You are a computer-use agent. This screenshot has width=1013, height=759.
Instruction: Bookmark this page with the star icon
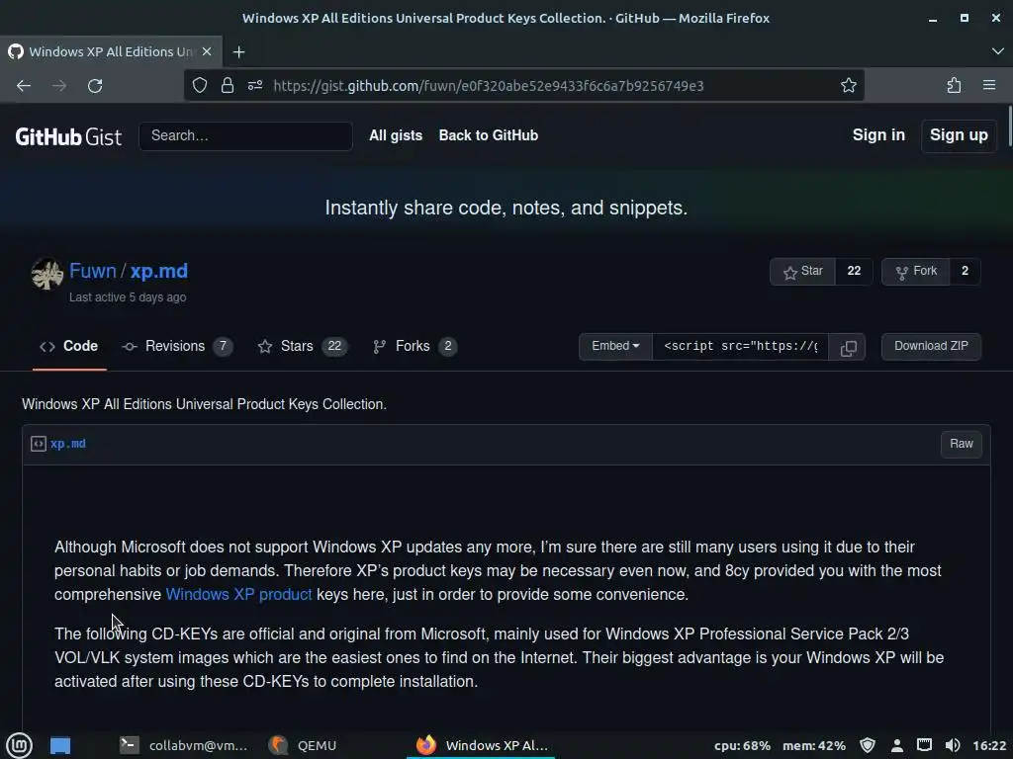pos(848,85)
